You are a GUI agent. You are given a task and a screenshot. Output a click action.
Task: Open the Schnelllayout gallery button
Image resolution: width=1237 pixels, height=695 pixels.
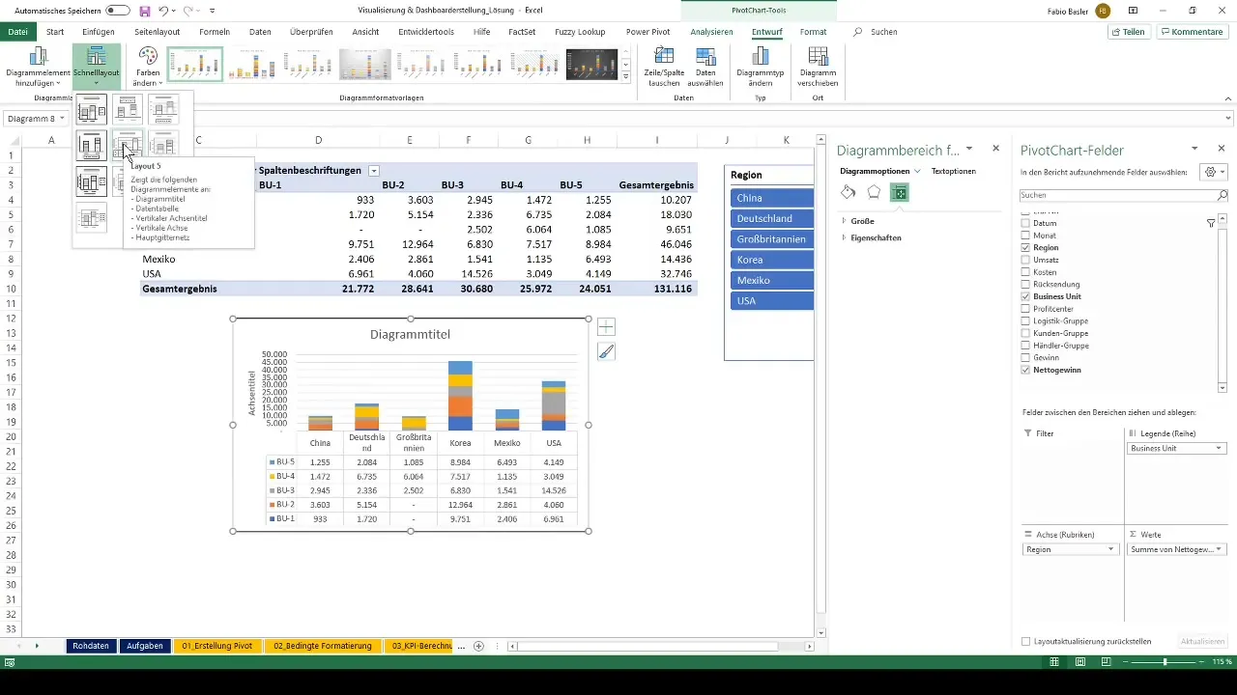(97, 66)
